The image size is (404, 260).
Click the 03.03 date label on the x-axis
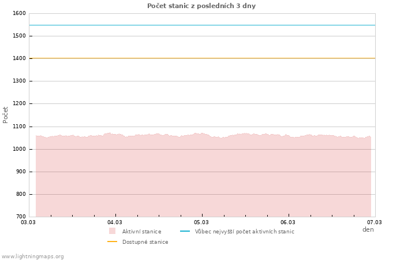click(x=28, y=222)
